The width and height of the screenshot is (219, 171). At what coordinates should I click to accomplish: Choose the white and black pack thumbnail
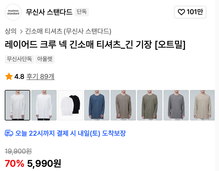[70, 105]
